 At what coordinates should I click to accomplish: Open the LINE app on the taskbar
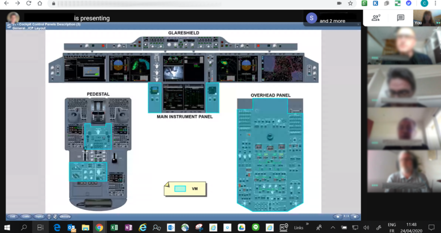(256, 227)
